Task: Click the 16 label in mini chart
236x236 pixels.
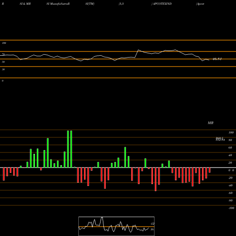Action: (152, 229)
